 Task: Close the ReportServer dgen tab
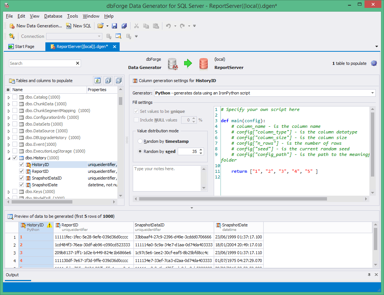point(114,46)
